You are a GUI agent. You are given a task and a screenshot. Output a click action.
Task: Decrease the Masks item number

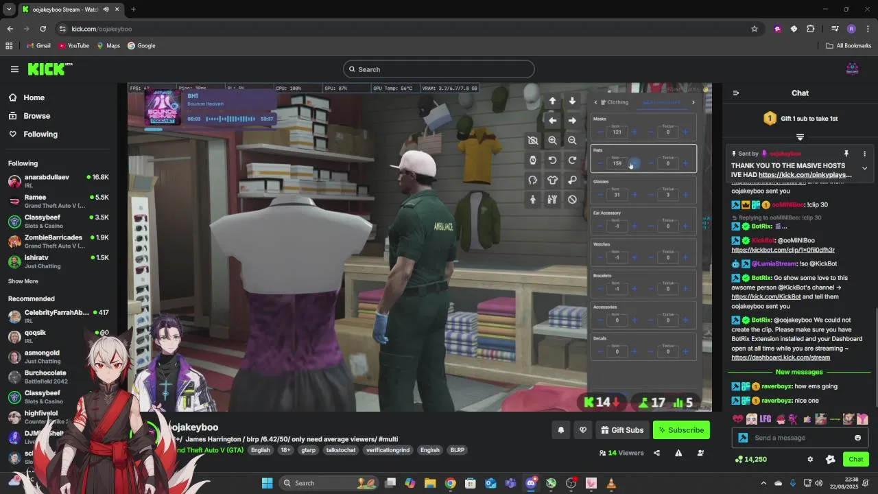(x=600, y=132)
